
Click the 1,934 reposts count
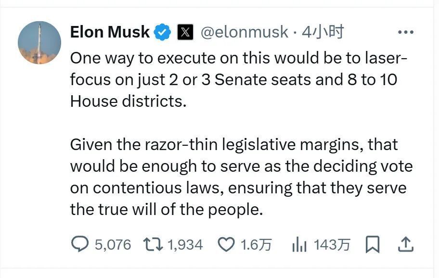click(x=185, y=245)
